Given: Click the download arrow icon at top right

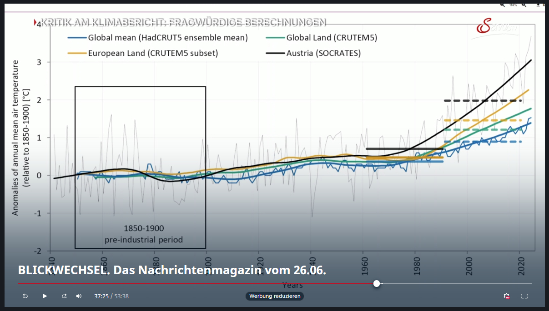Looking at the screenshot, I should point(538,5).
